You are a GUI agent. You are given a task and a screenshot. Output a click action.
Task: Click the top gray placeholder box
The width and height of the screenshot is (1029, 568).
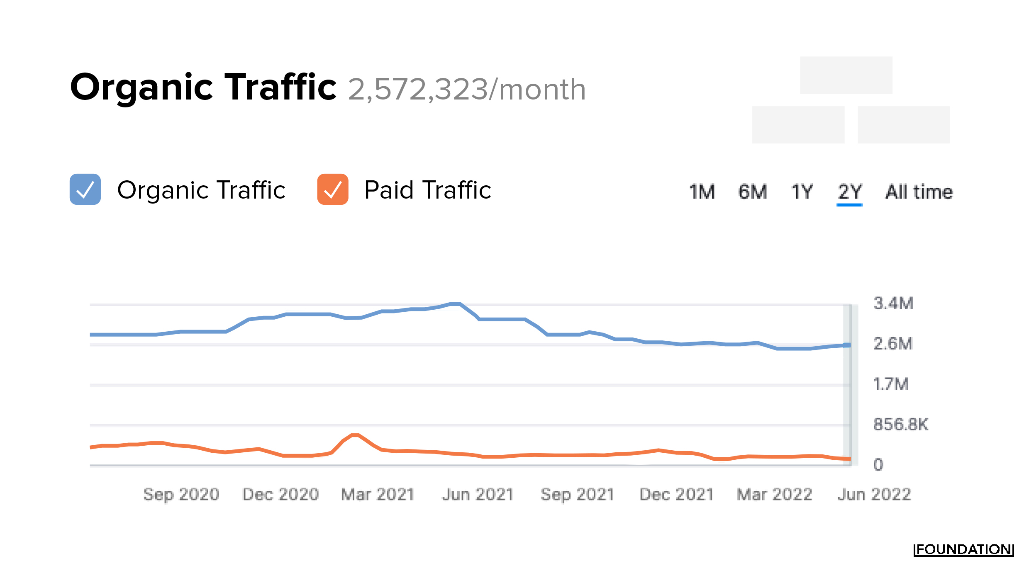click(846, 75)
